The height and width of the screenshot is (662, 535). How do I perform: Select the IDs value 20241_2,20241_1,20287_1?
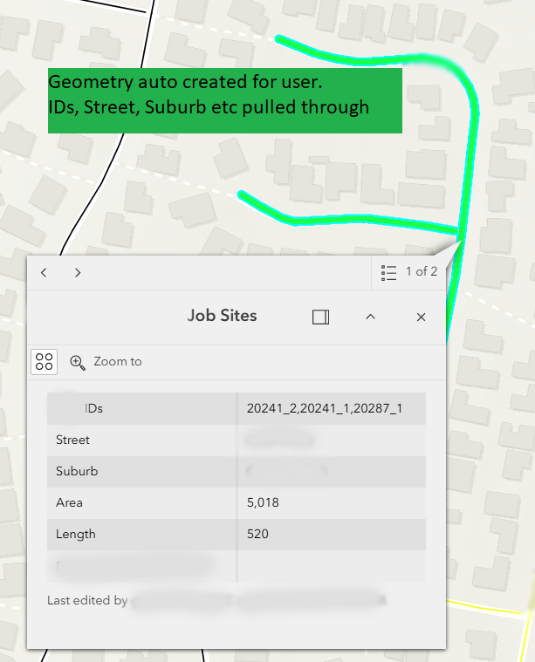325,408
